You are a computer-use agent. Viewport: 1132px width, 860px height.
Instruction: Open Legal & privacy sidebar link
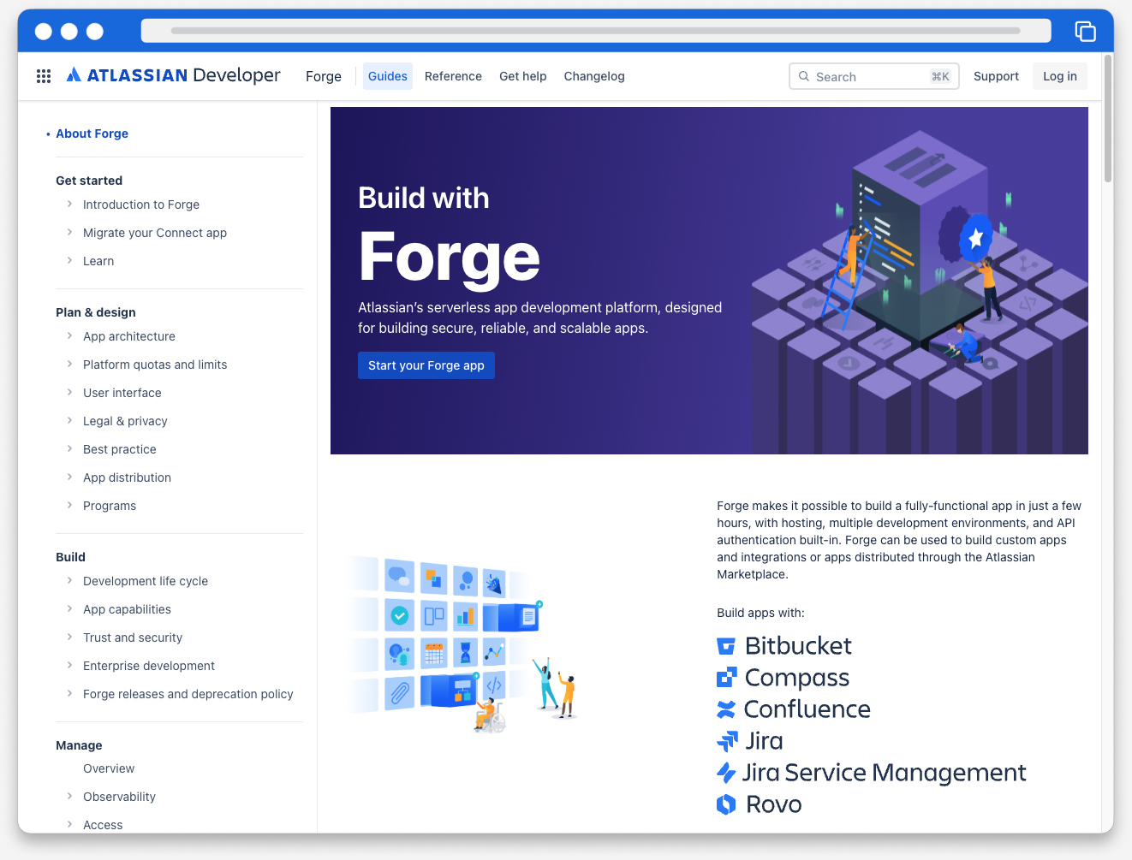point(125,421)
